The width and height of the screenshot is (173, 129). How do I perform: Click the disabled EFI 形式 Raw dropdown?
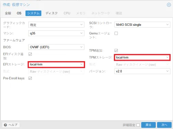click(56, 72)
